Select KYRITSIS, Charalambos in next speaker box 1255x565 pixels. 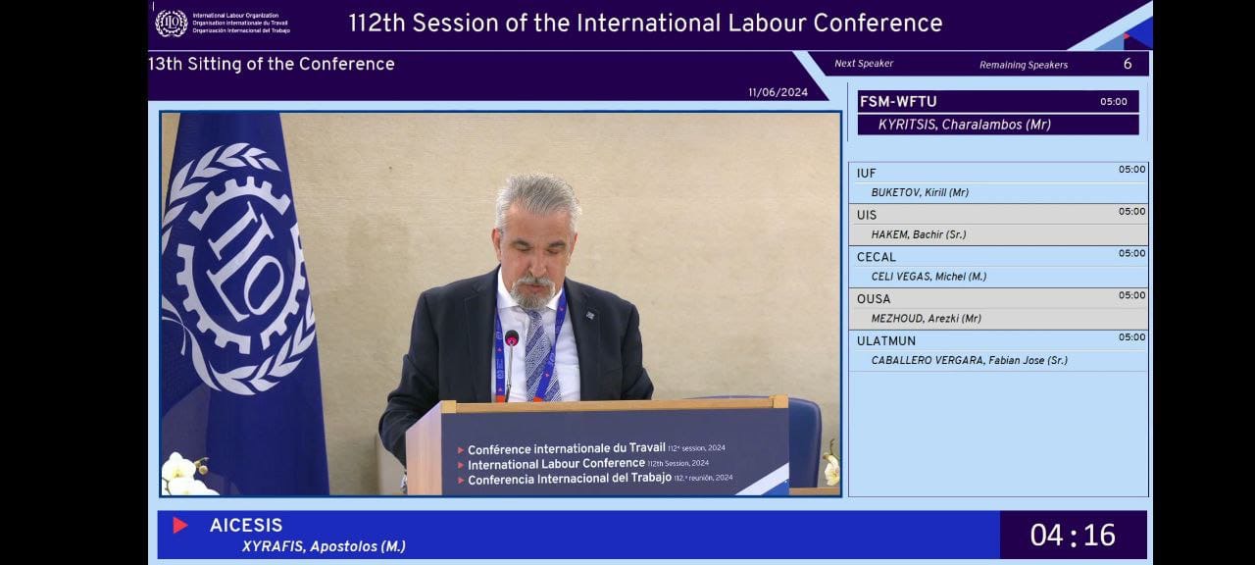[964, 125]
